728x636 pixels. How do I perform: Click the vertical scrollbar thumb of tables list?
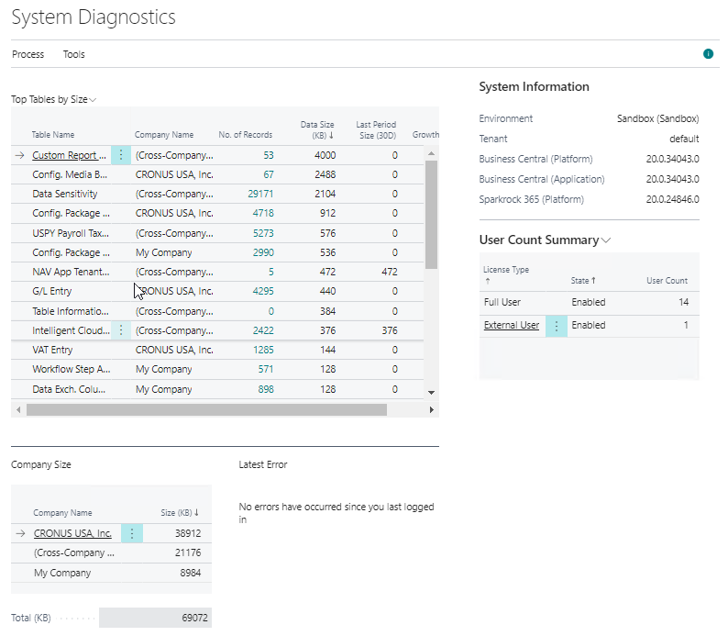[x=431, y=215]
